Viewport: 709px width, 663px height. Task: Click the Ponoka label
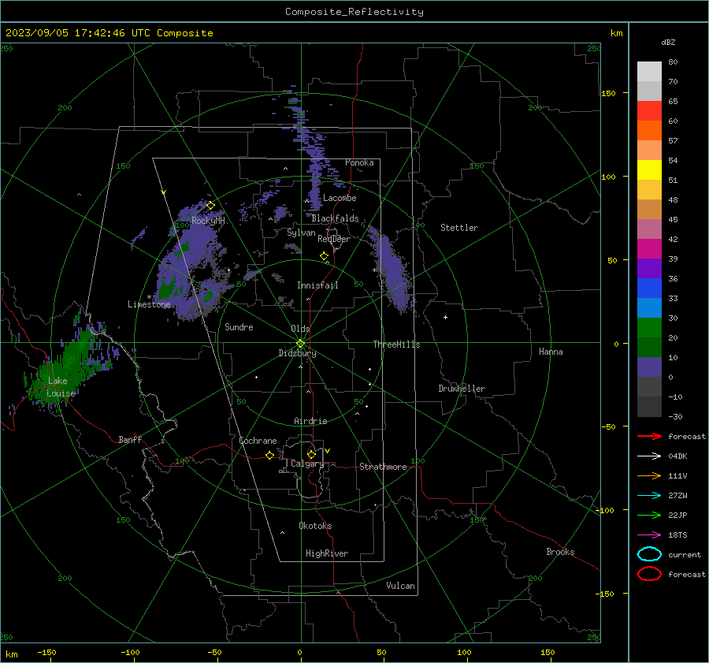coord(359,162)
